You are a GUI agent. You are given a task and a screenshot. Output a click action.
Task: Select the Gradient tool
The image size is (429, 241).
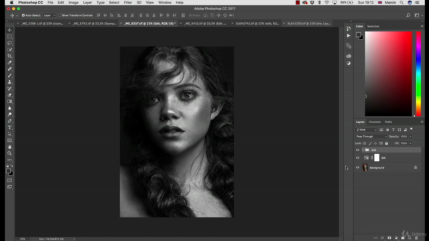coord(9,101)
